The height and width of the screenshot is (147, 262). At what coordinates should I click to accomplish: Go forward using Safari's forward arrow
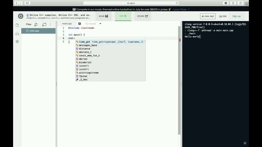(21, 3)
